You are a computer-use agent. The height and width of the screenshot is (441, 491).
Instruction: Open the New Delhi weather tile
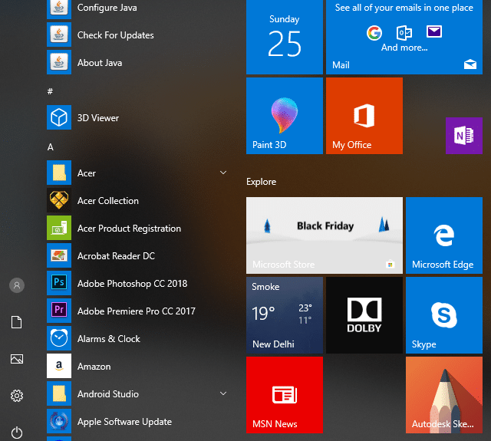284,315
